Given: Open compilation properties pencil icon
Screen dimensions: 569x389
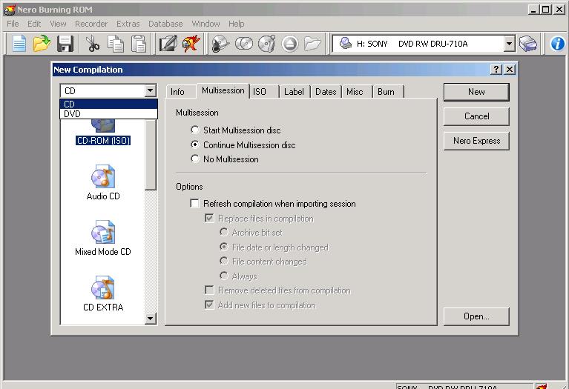Looking at the screenshot, I should click(x=168, y=44).
